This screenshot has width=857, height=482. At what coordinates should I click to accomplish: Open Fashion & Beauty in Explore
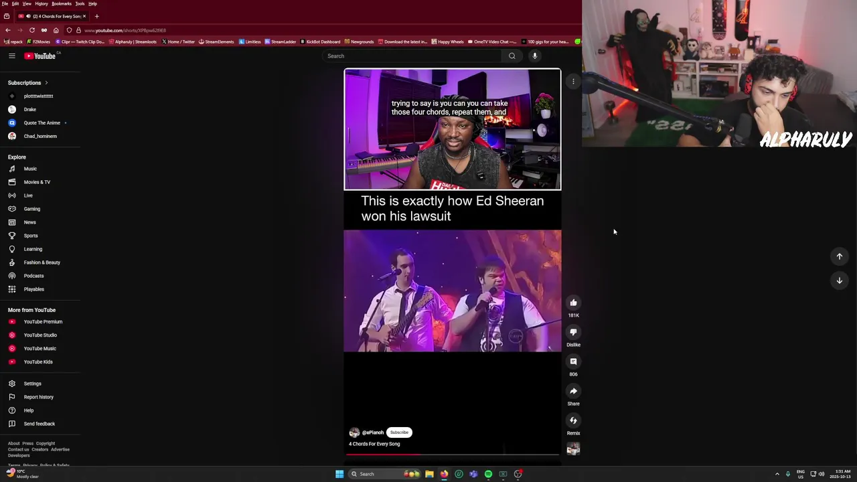pyautogui.click(x=40, y=262)
